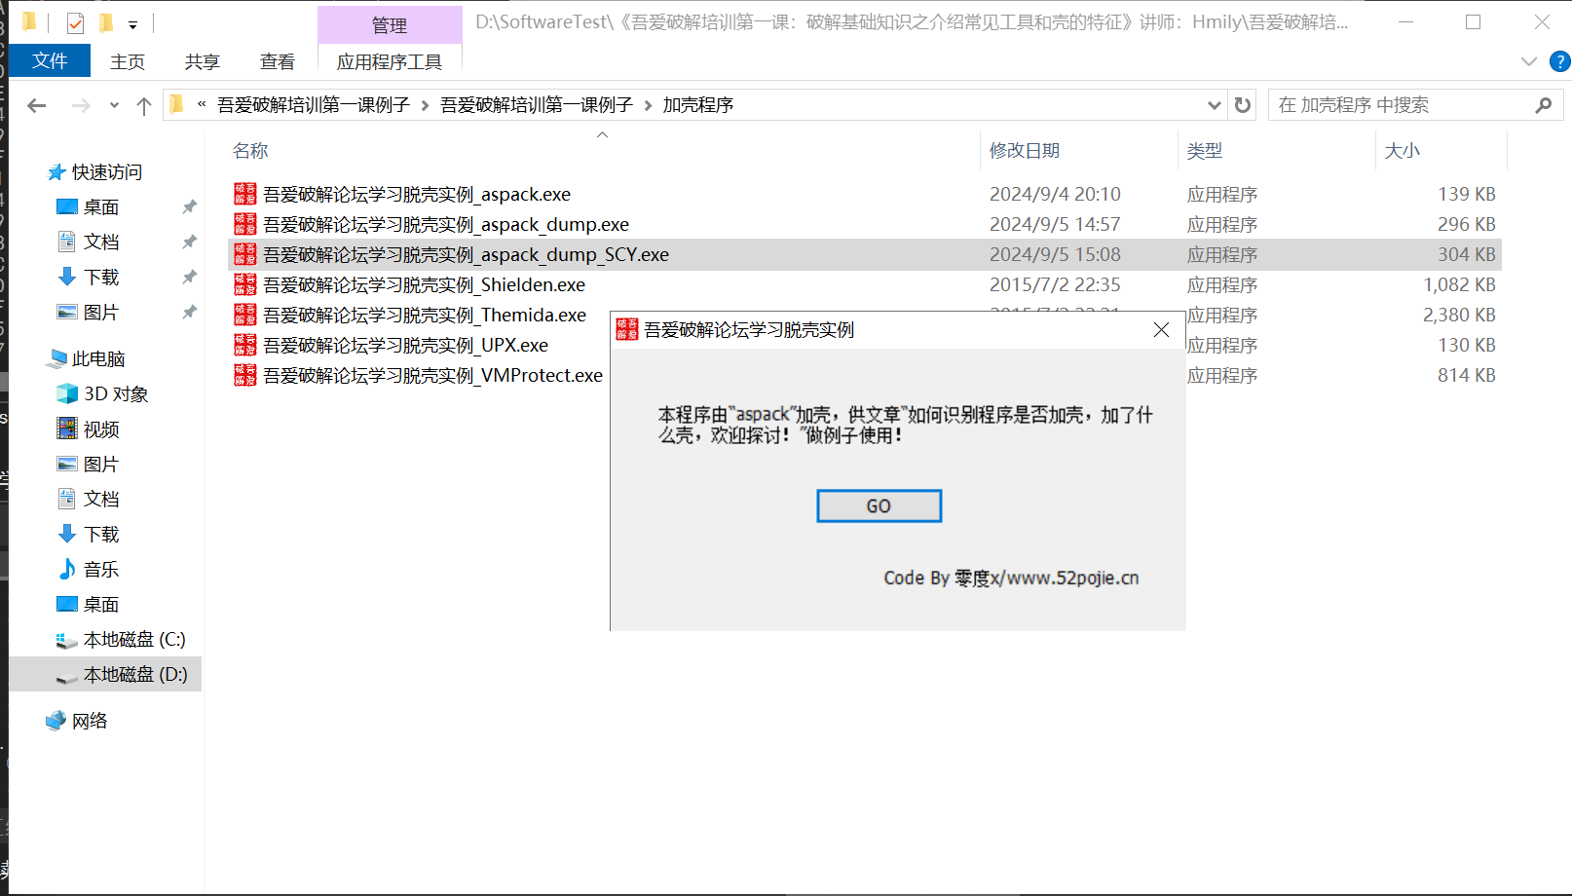Image resolution: width=1572 pixels, height=896 pixels.
Task: Open the Help question mark icon
Action: 1559,61
